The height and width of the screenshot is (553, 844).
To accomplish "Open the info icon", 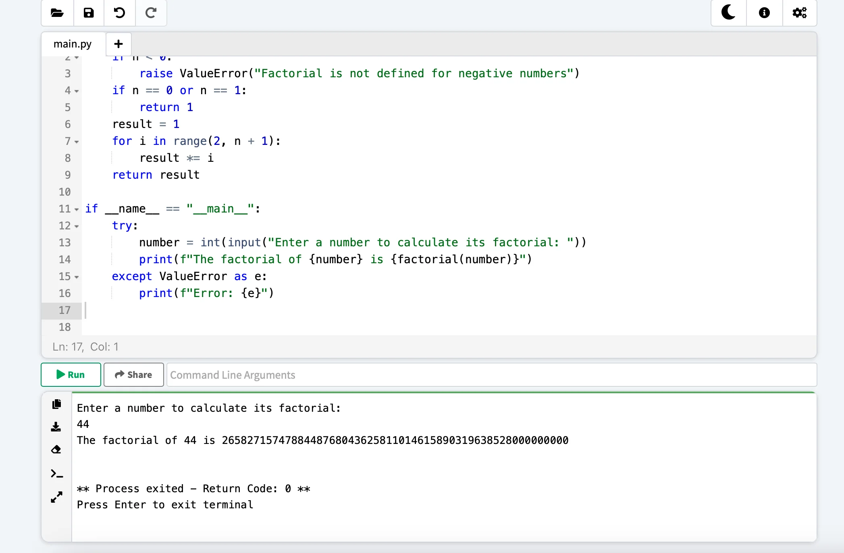I will 764,13.
